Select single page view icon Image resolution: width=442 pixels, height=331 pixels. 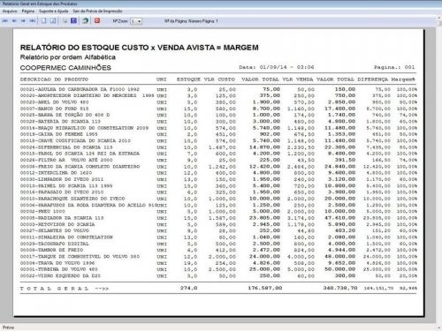point(43,21)
